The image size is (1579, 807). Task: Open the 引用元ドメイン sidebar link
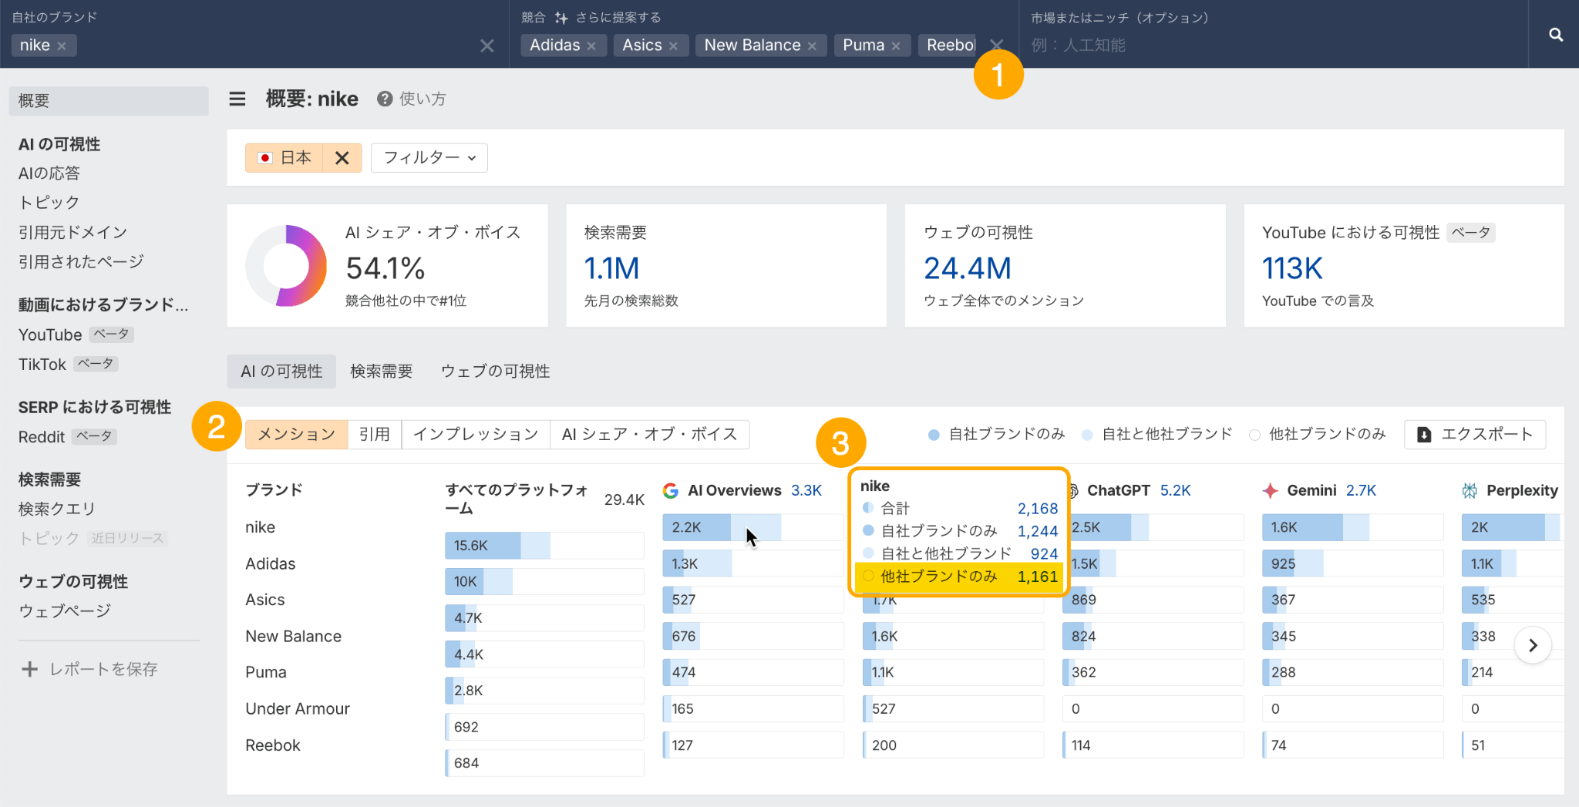coord(72,232)
